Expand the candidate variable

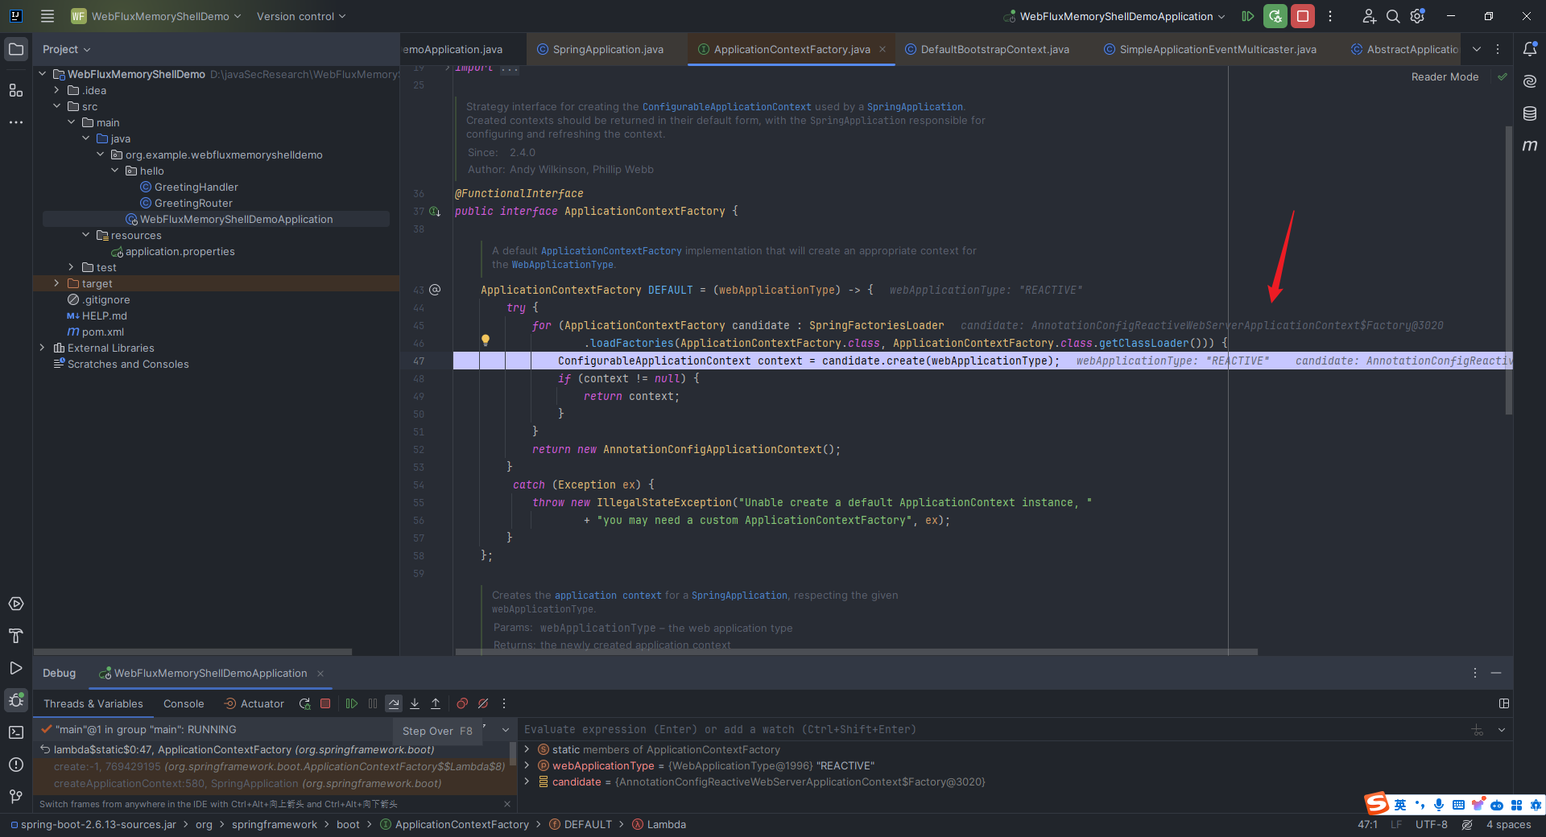coord(527,781)
